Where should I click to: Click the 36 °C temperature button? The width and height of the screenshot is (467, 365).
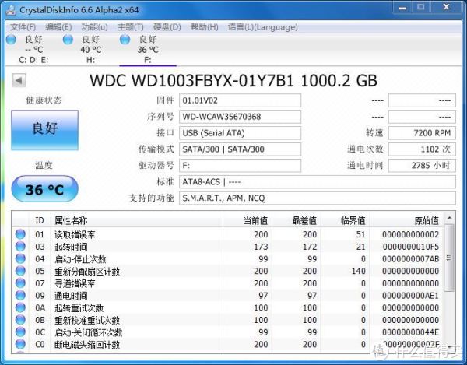click(44, 189)
